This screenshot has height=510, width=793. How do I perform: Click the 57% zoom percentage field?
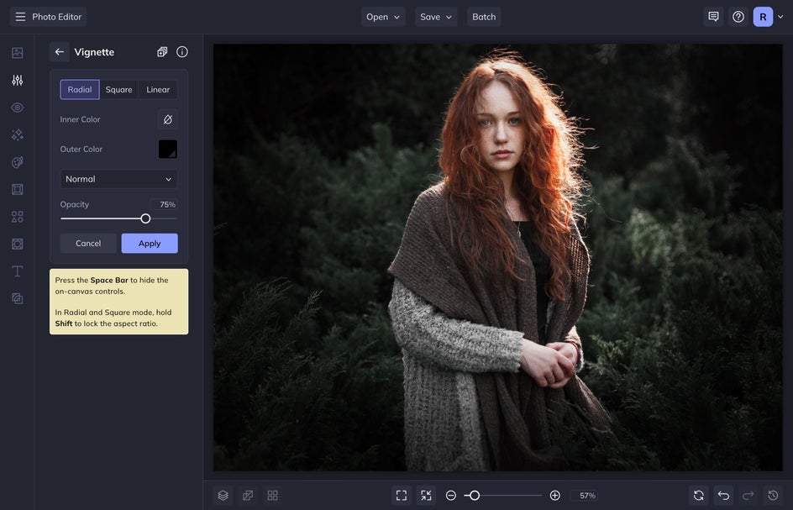(585, 496)
